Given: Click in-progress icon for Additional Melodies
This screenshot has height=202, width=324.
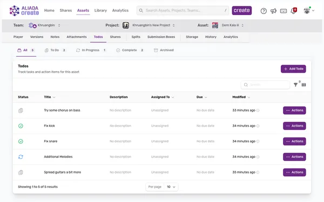Looking at the screenshot, I should (x=21, y=157).
